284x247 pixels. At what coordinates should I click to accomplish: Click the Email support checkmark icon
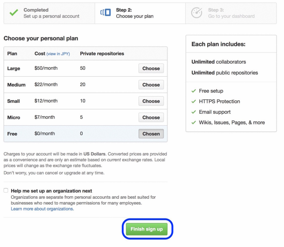click(x=193, y=112)
